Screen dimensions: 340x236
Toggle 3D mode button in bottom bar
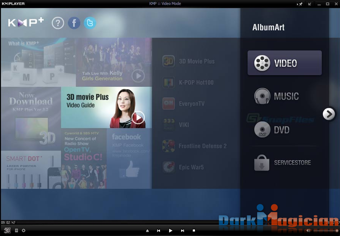point(7,230)
